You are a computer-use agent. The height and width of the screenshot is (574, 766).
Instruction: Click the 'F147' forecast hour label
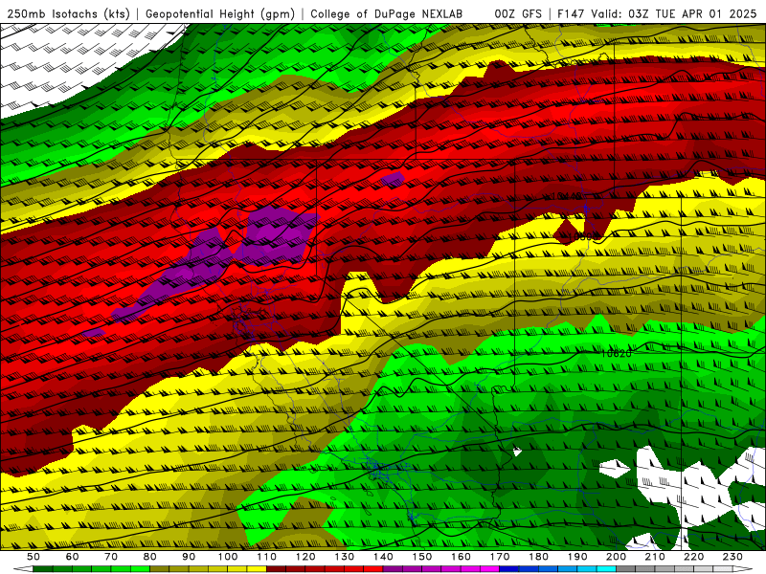point(572,14)
